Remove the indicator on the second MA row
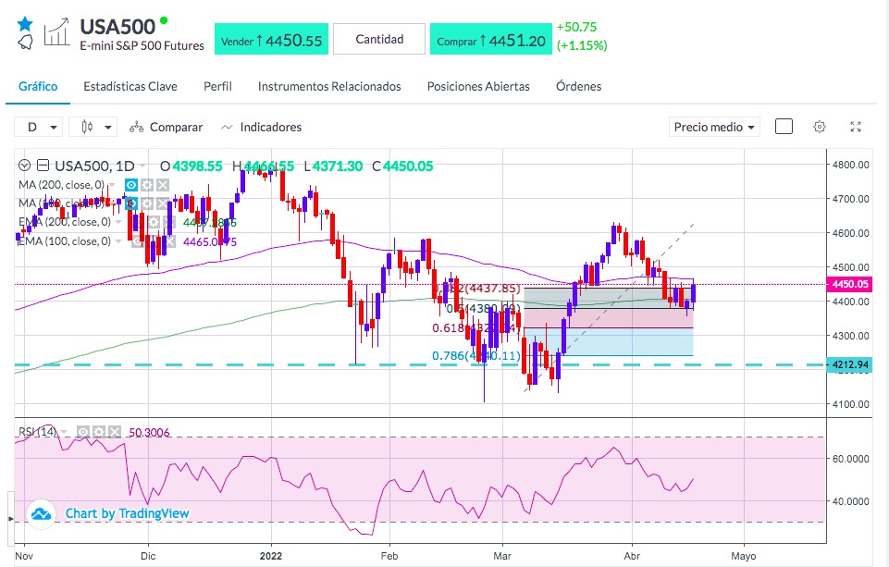The height and width of the screenshot is (567, 889). (163, 203)
